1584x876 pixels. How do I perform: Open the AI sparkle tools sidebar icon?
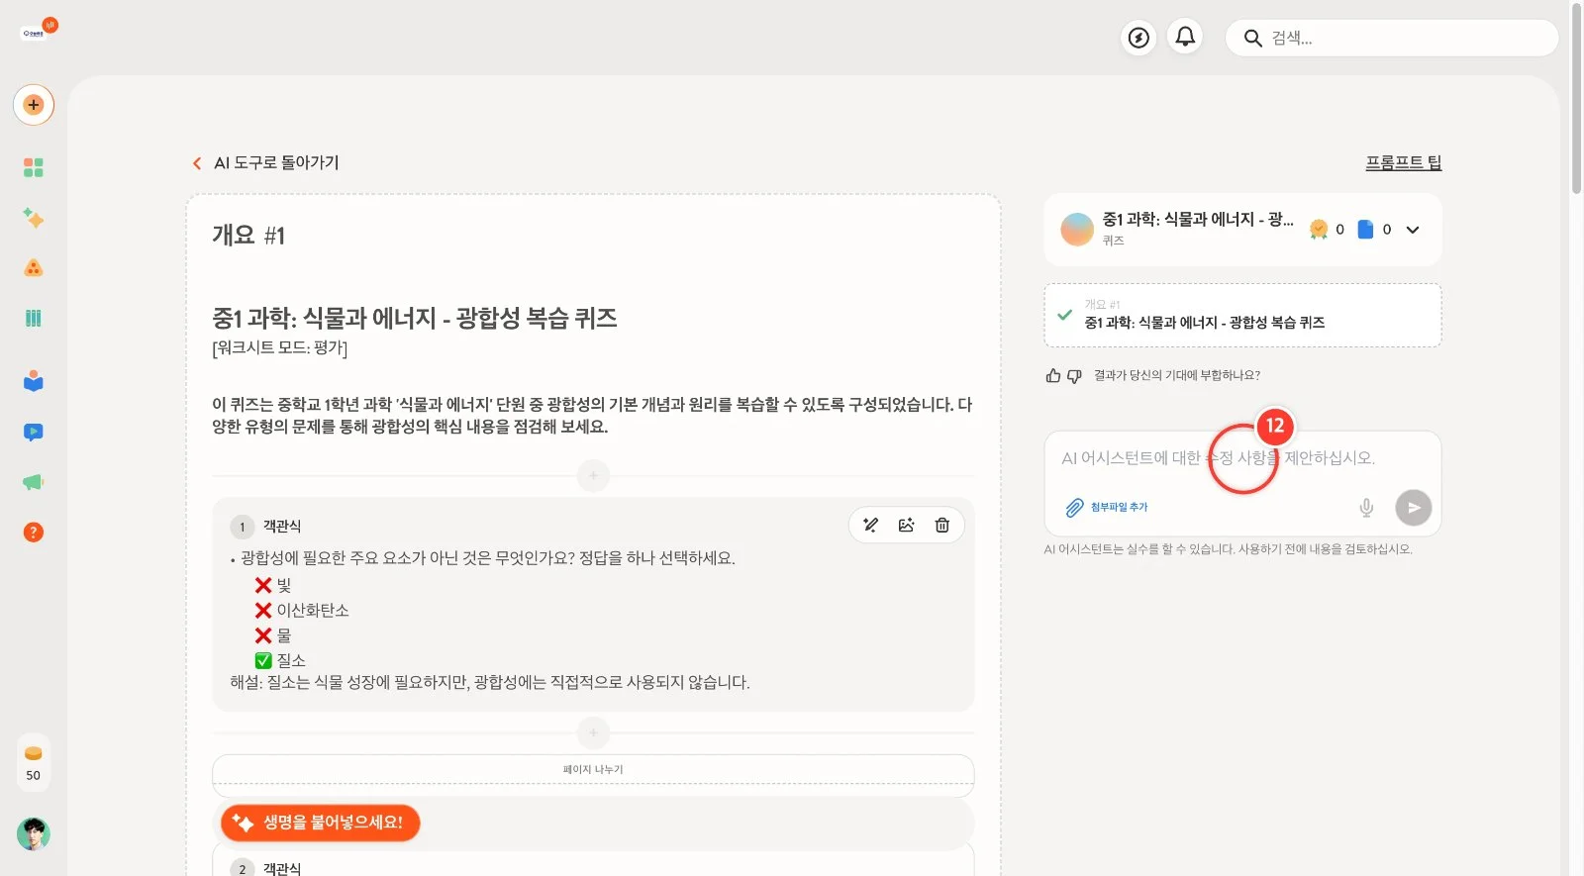pos(34,218)
